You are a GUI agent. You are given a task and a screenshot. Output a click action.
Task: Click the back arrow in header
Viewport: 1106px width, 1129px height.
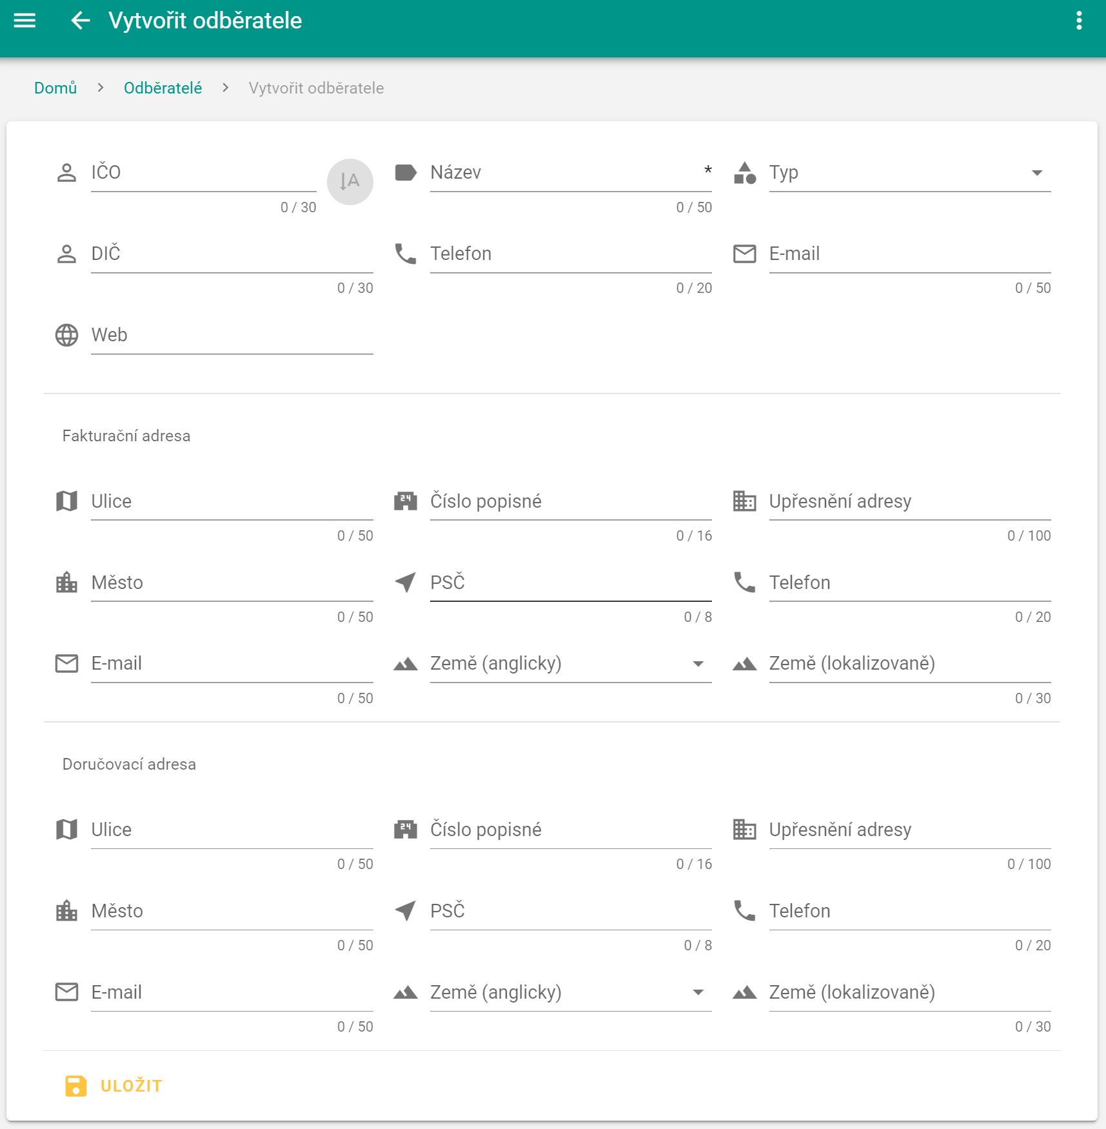click(x=80, y=21)
